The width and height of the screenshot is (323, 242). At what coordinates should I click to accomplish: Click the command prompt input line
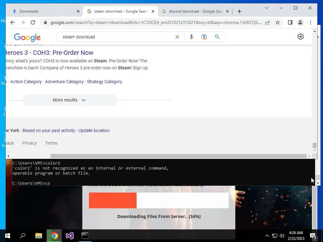coord(31,183)
